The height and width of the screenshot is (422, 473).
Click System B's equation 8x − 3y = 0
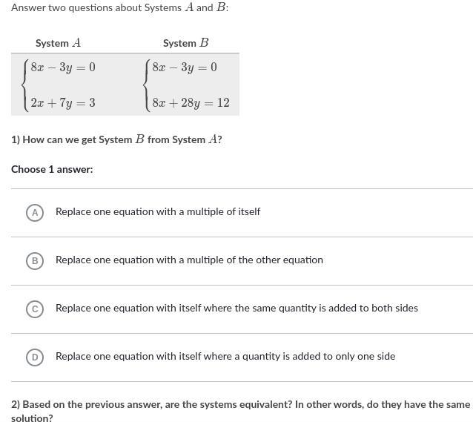point(185,67)
